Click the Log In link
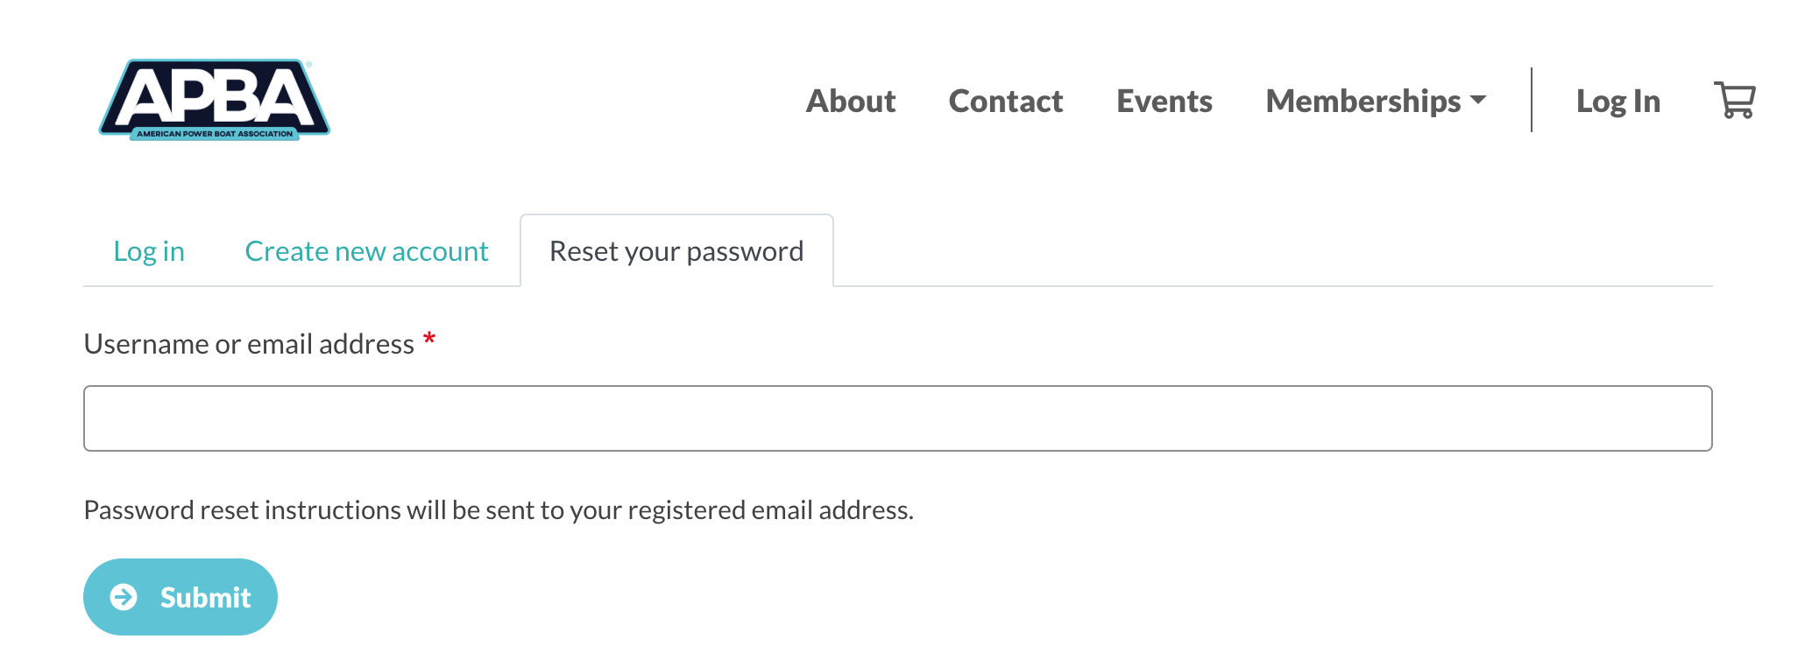This screenshot has height=660, width=1798. (x=1617, y=101)
